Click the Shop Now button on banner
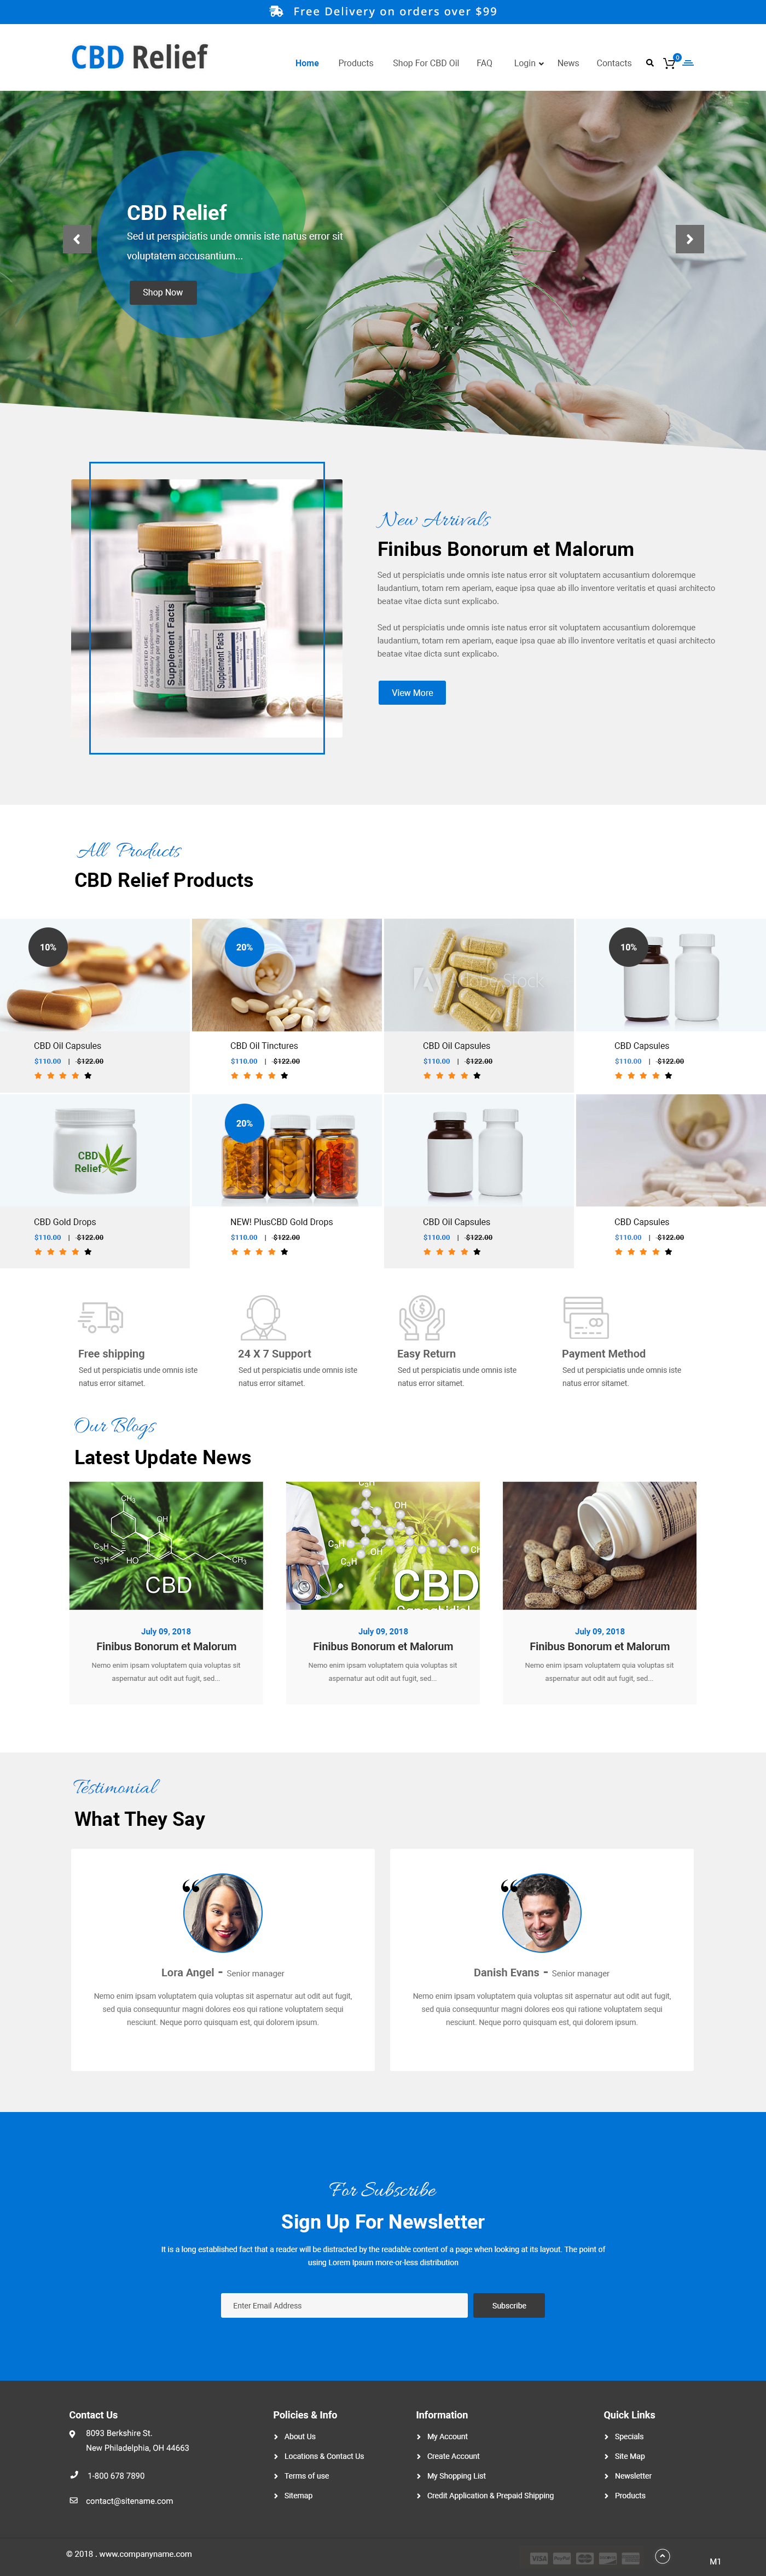766x2576 pixels. tap(163, 292)
